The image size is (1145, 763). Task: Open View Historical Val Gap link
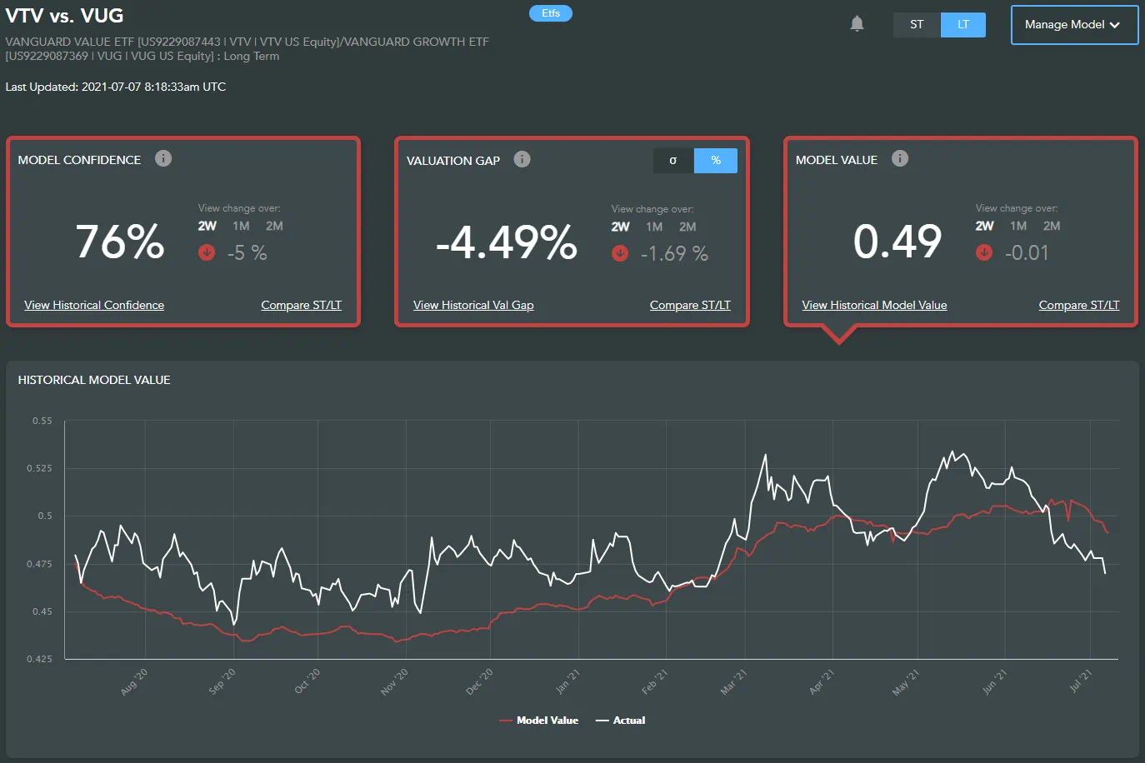473,305
